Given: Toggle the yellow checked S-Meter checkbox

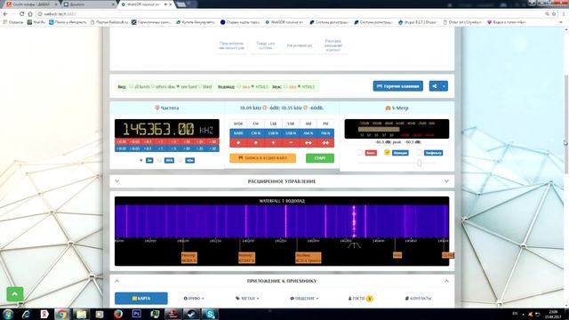Looking at the screenshot, I should (388, 152).
